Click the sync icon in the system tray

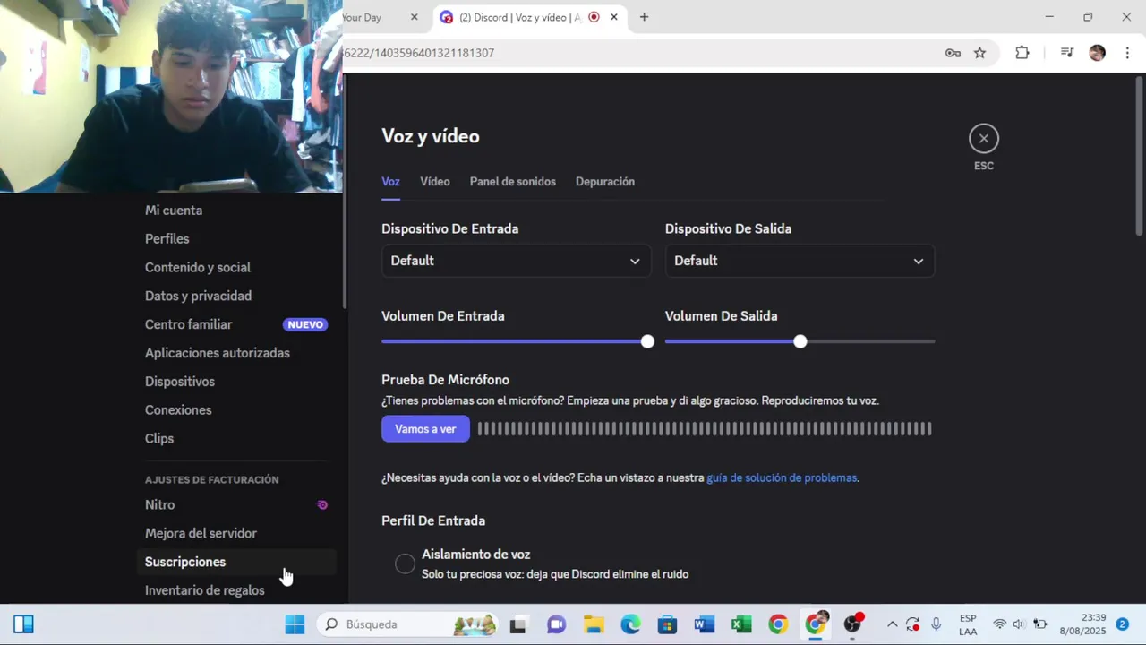point(912,624)
